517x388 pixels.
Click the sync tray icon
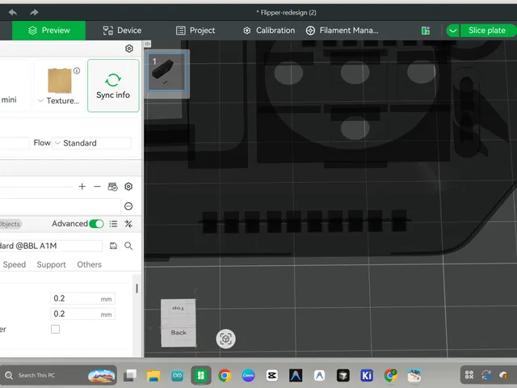486,375
